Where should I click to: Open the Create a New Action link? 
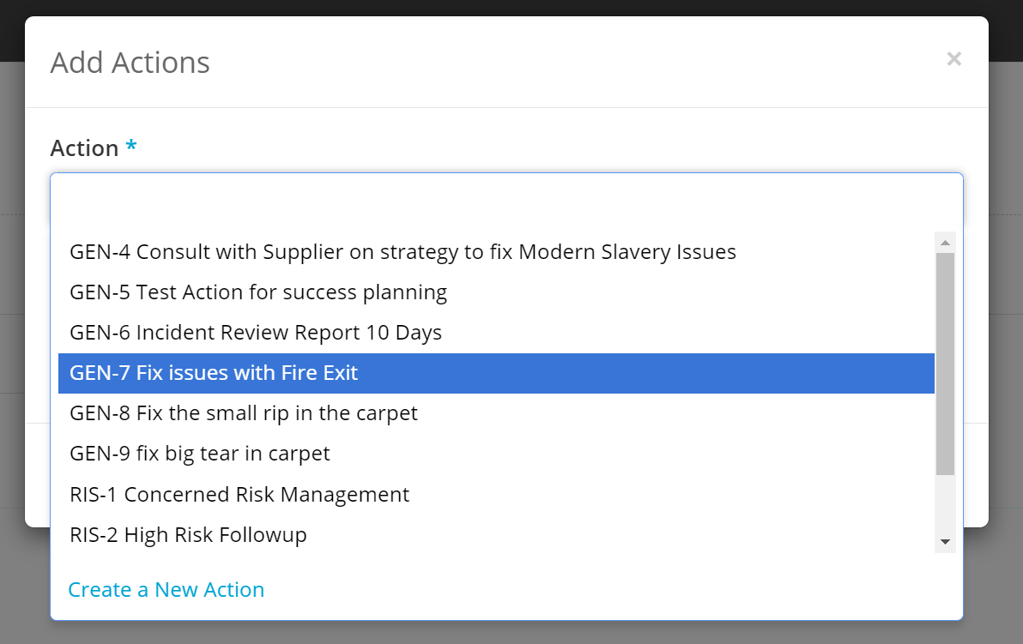166,589
